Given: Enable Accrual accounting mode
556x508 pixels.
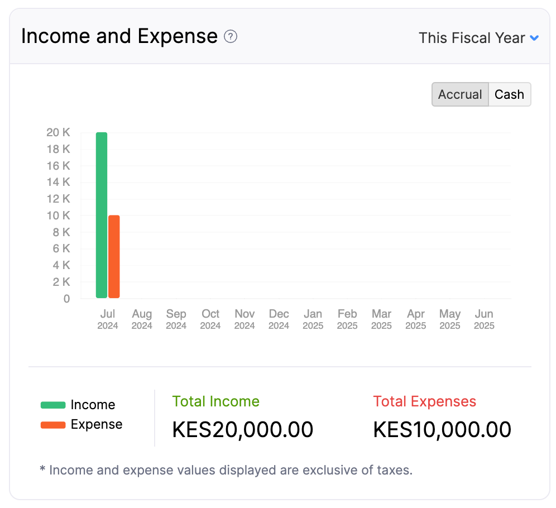Looking at the screenshot, I should pyautogui.click(x=460, y=94).
